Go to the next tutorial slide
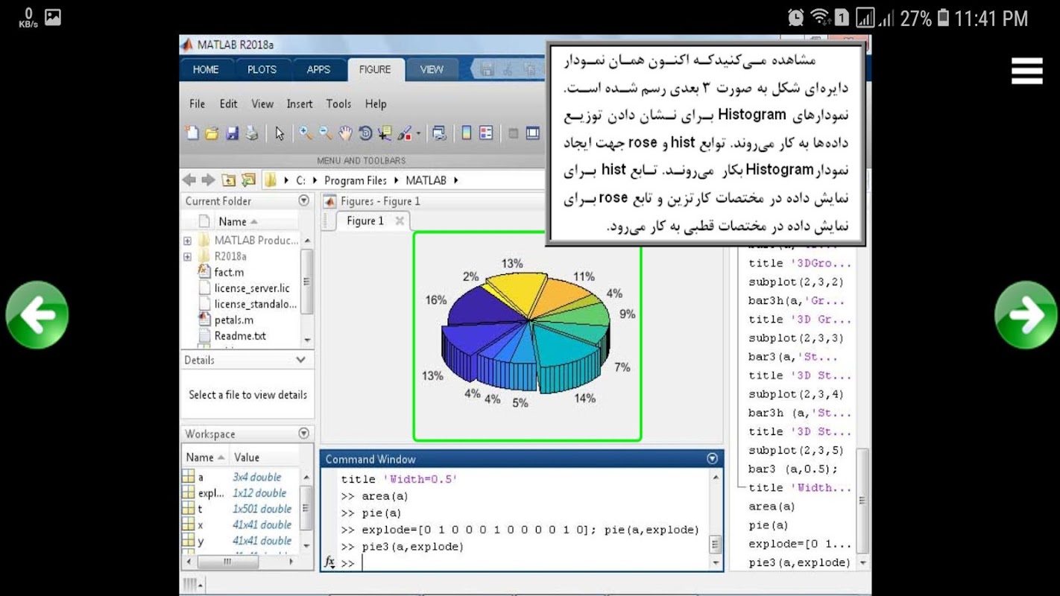1060x596 pixels. pyautogui.click(x=1026, y=315)
